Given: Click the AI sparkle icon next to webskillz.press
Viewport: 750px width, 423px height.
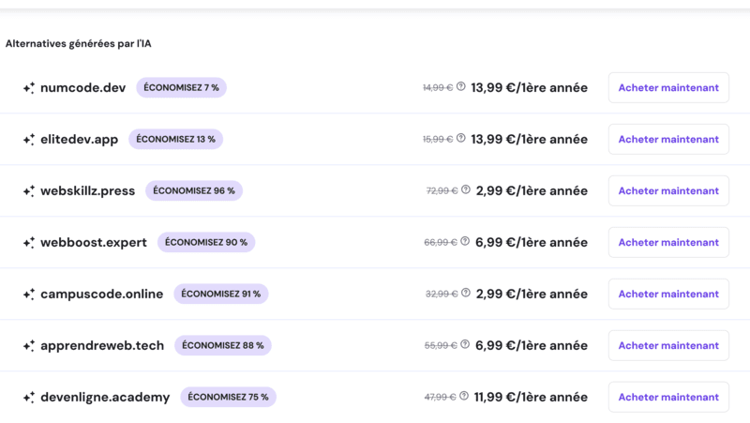Looking at the screenshot, I should [29, 191].
